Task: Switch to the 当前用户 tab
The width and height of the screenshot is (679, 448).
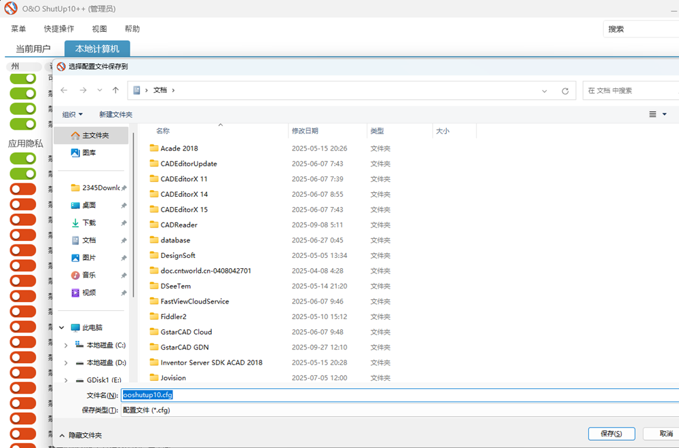Action: click(x=33, y=49)
